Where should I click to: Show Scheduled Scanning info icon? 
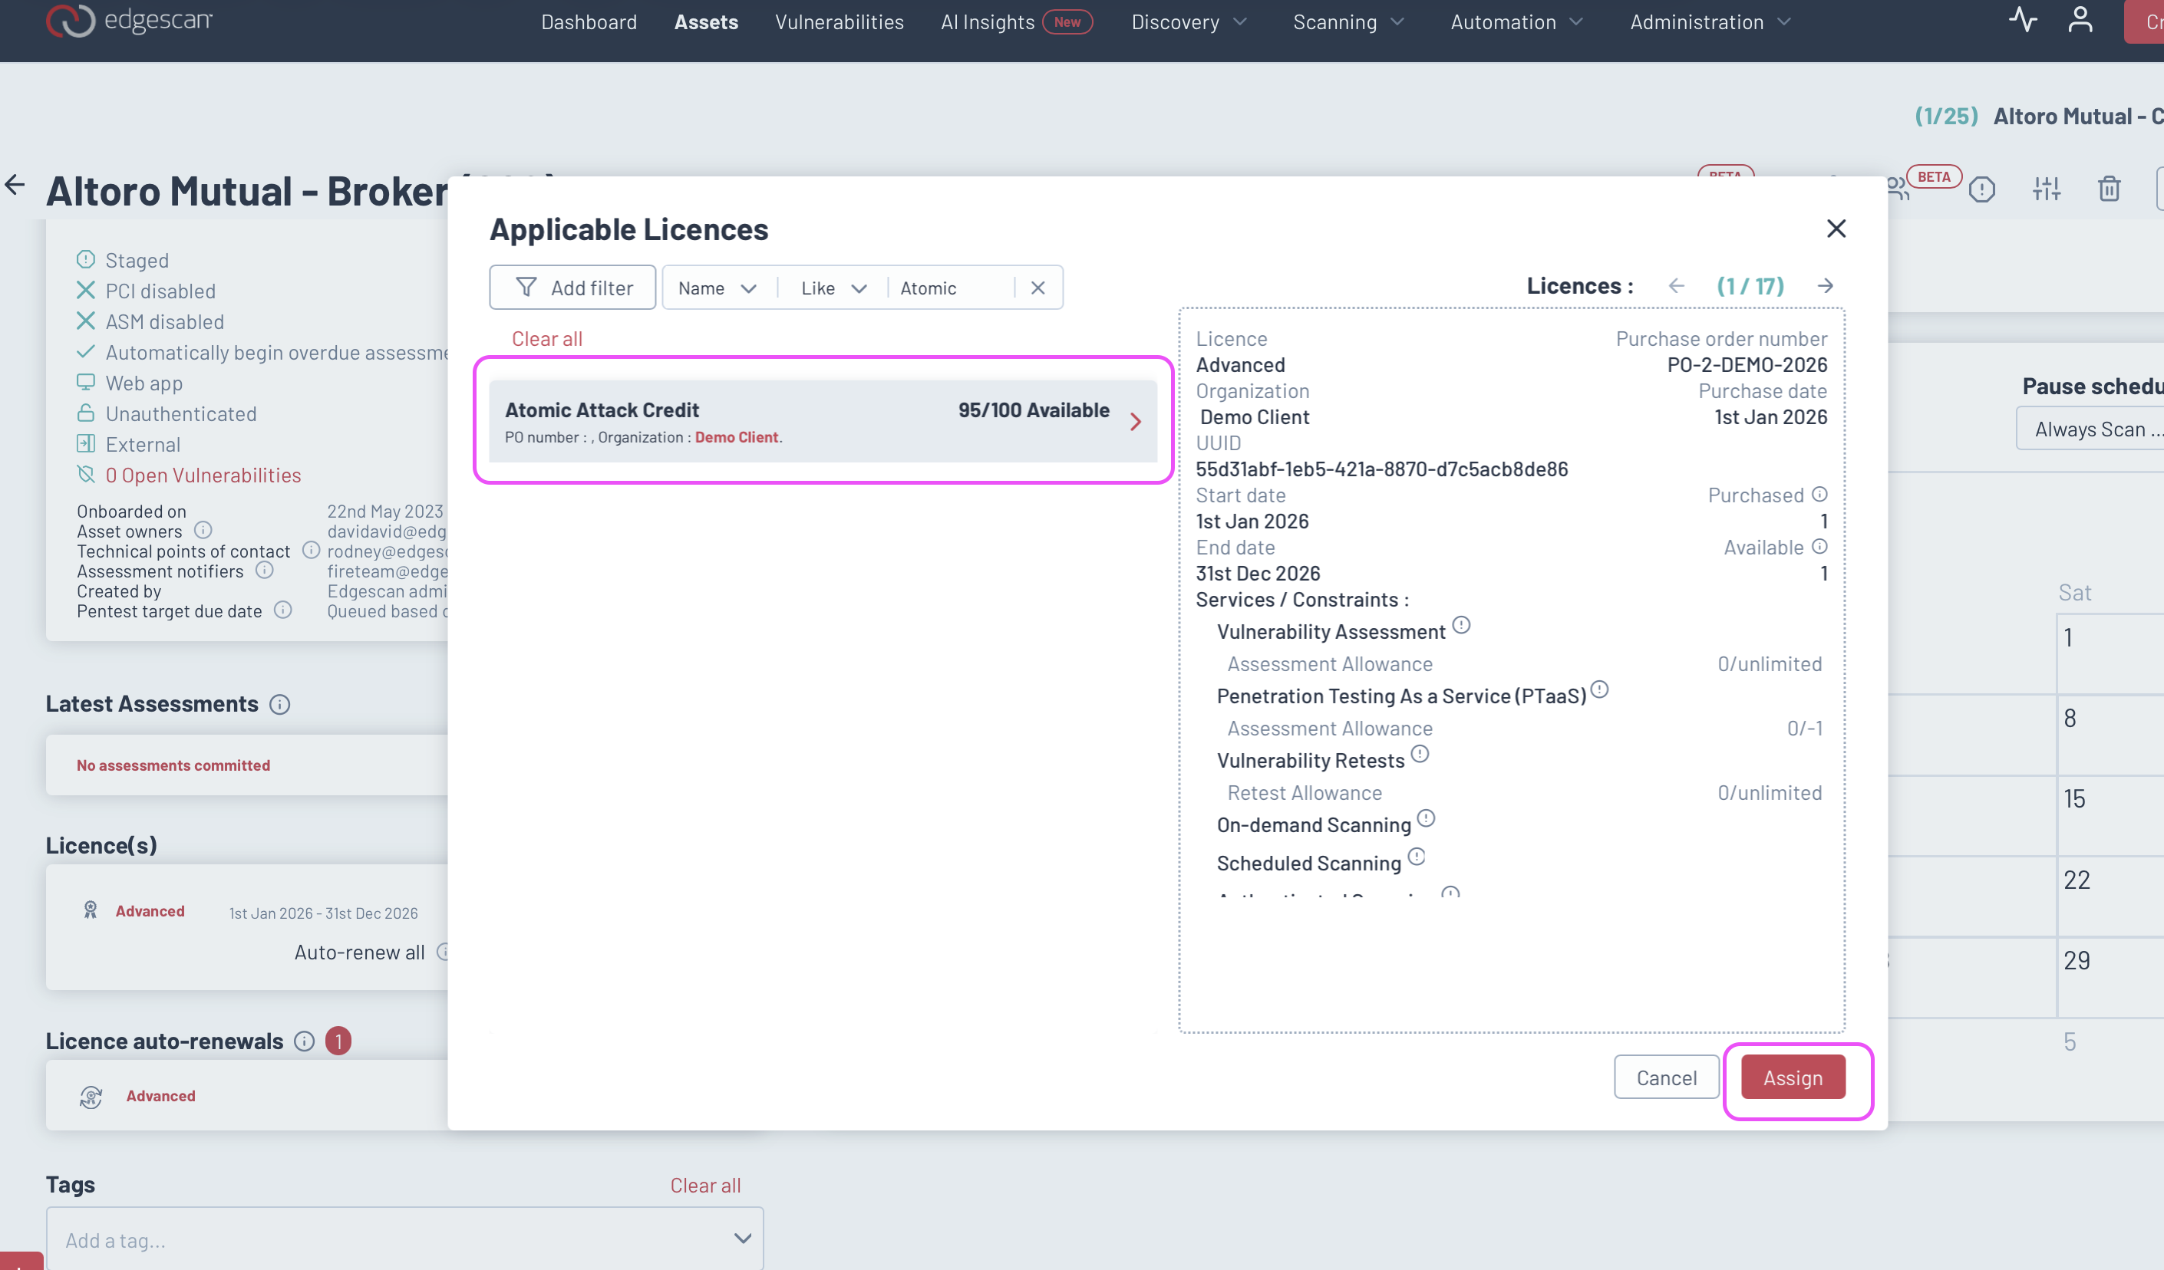tap(1416, 857)
